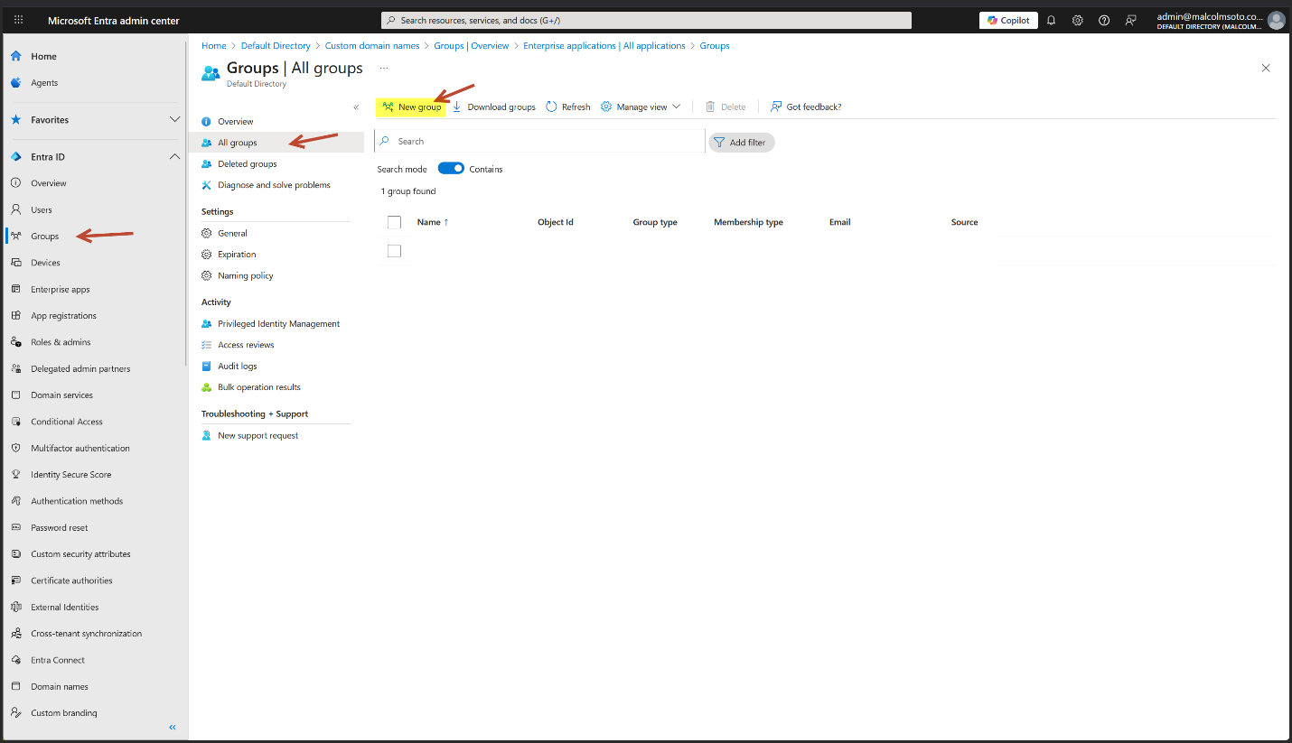Collapse the Entra ID section chevron

click(x=174, y=157)
